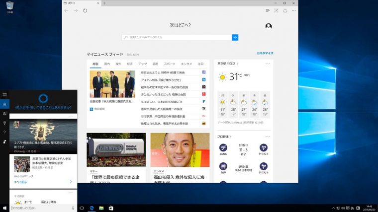Image resolution: width=378 pixels, height=212 pixels.
Task: Open Cortana's ship news image
Action: (x=43, y=137)
